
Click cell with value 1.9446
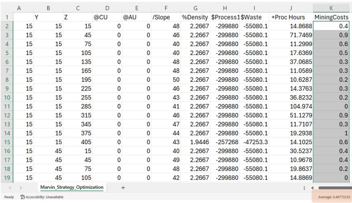click(195, 142)
